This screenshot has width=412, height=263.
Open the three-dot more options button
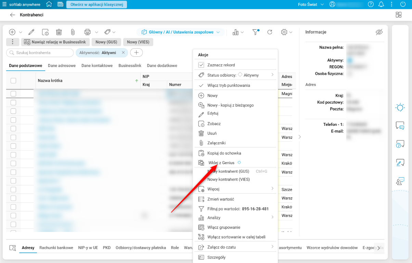coord(13,42)
